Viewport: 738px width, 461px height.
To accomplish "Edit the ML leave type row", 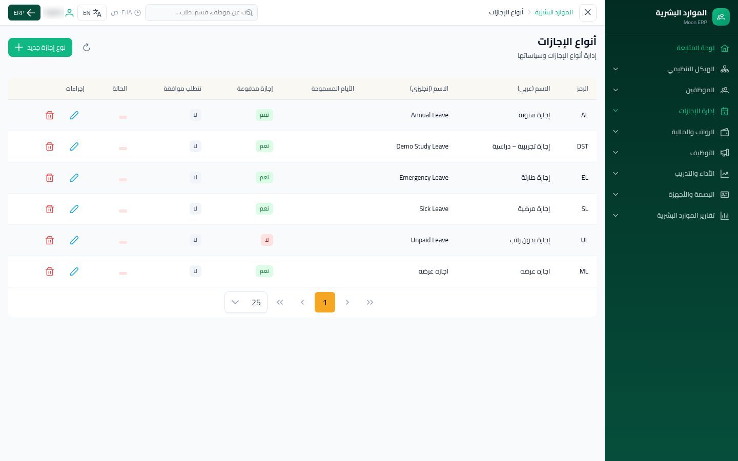I will tap(74, 271).
